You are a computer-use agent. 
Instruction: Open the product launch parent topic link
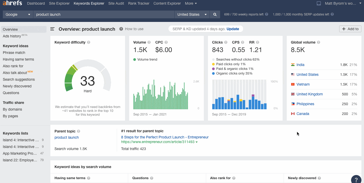(x=67, y=137)
